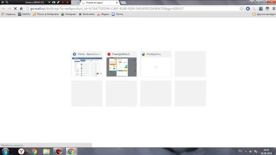Image resolution: width=276 pixels, height=155 pixels.
Task: Open the home page via house icon
Action: pyautogui.click(x=21, y=9)
